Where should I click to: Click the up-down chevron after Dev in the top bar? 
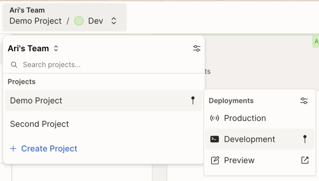[x=114, y=21]
